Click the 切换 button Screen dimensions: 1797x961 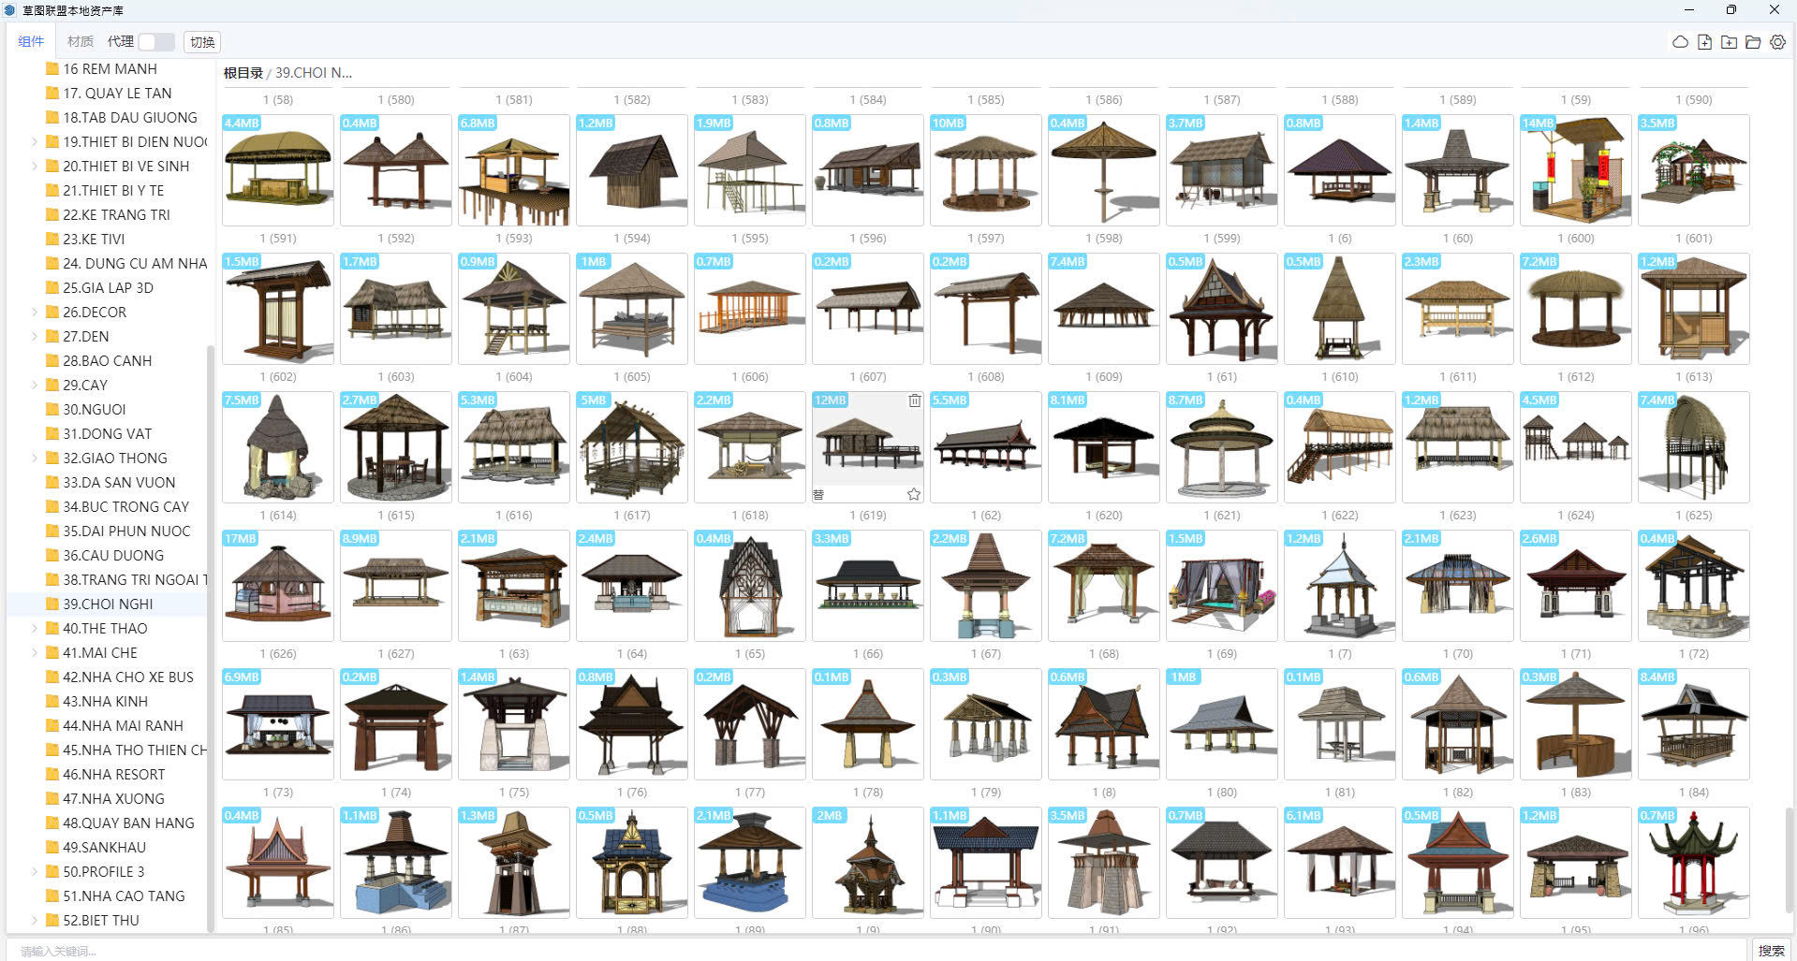click(202, 42)
